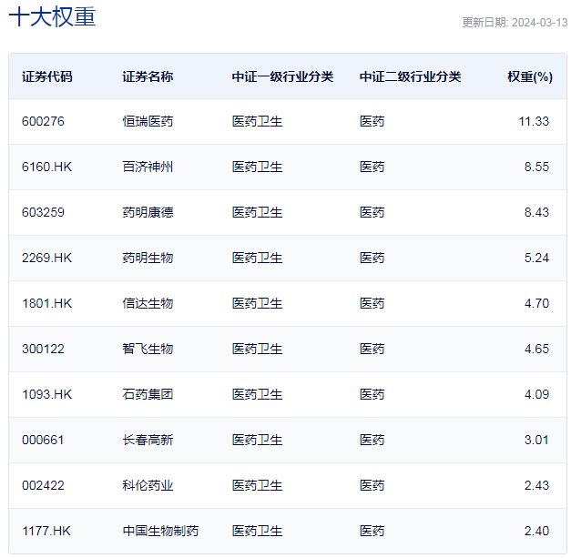Click the 中国生物制药 security name
The width and height of the screenshot is (571, 558).
tap(160, 531)
